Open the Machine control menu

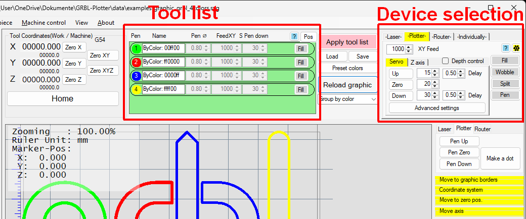(43, 23)
